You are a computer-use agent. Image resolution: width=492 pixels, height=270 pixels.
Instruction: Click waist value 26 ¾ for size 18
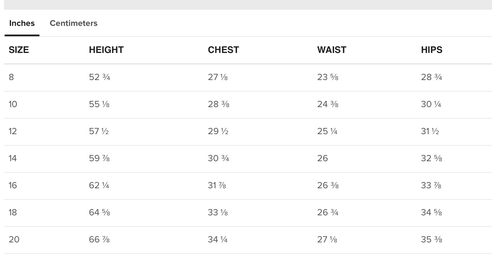[x=328, y=212]
